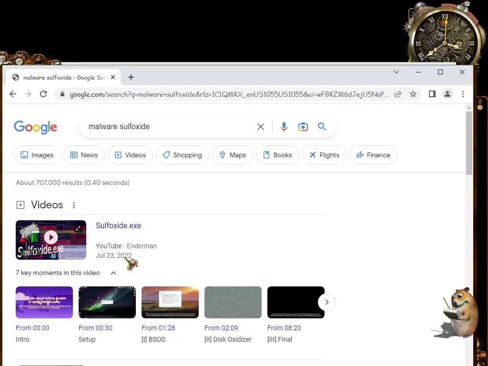Image resolution: width=488 pixels, height=366 pixels.
Task: Play the Sulfoxide.exe video thumbnail
Action: [x=51, y=240]
